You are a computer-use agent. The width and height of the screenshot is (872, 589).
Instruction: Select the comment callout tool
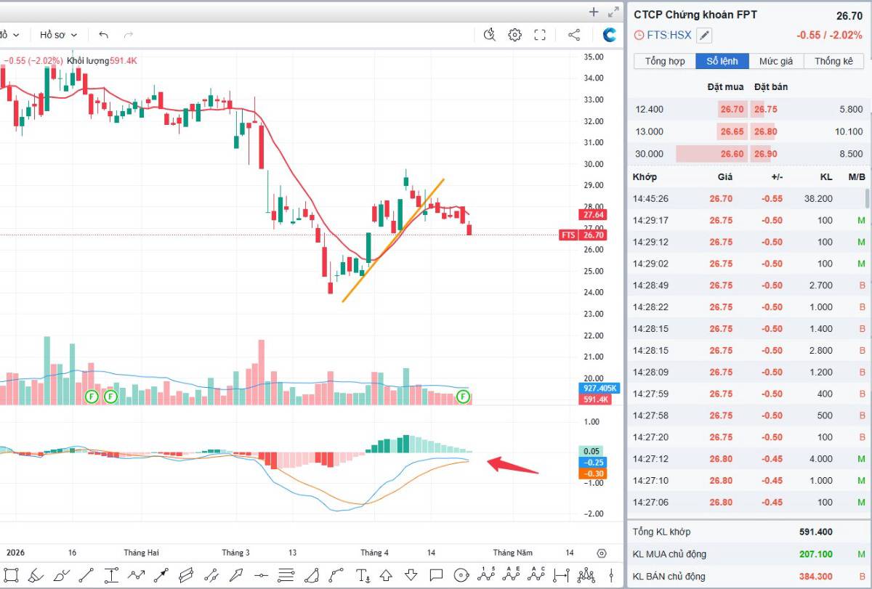435,575
